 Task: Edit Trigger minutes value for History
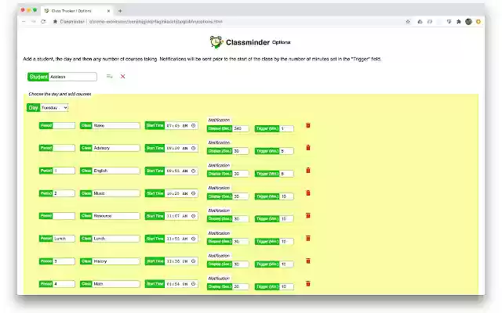287,264
